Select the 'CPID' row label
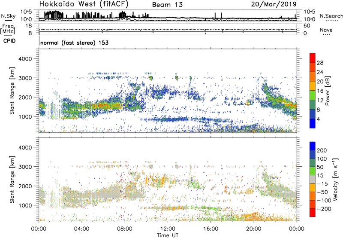 coord(9,41)
